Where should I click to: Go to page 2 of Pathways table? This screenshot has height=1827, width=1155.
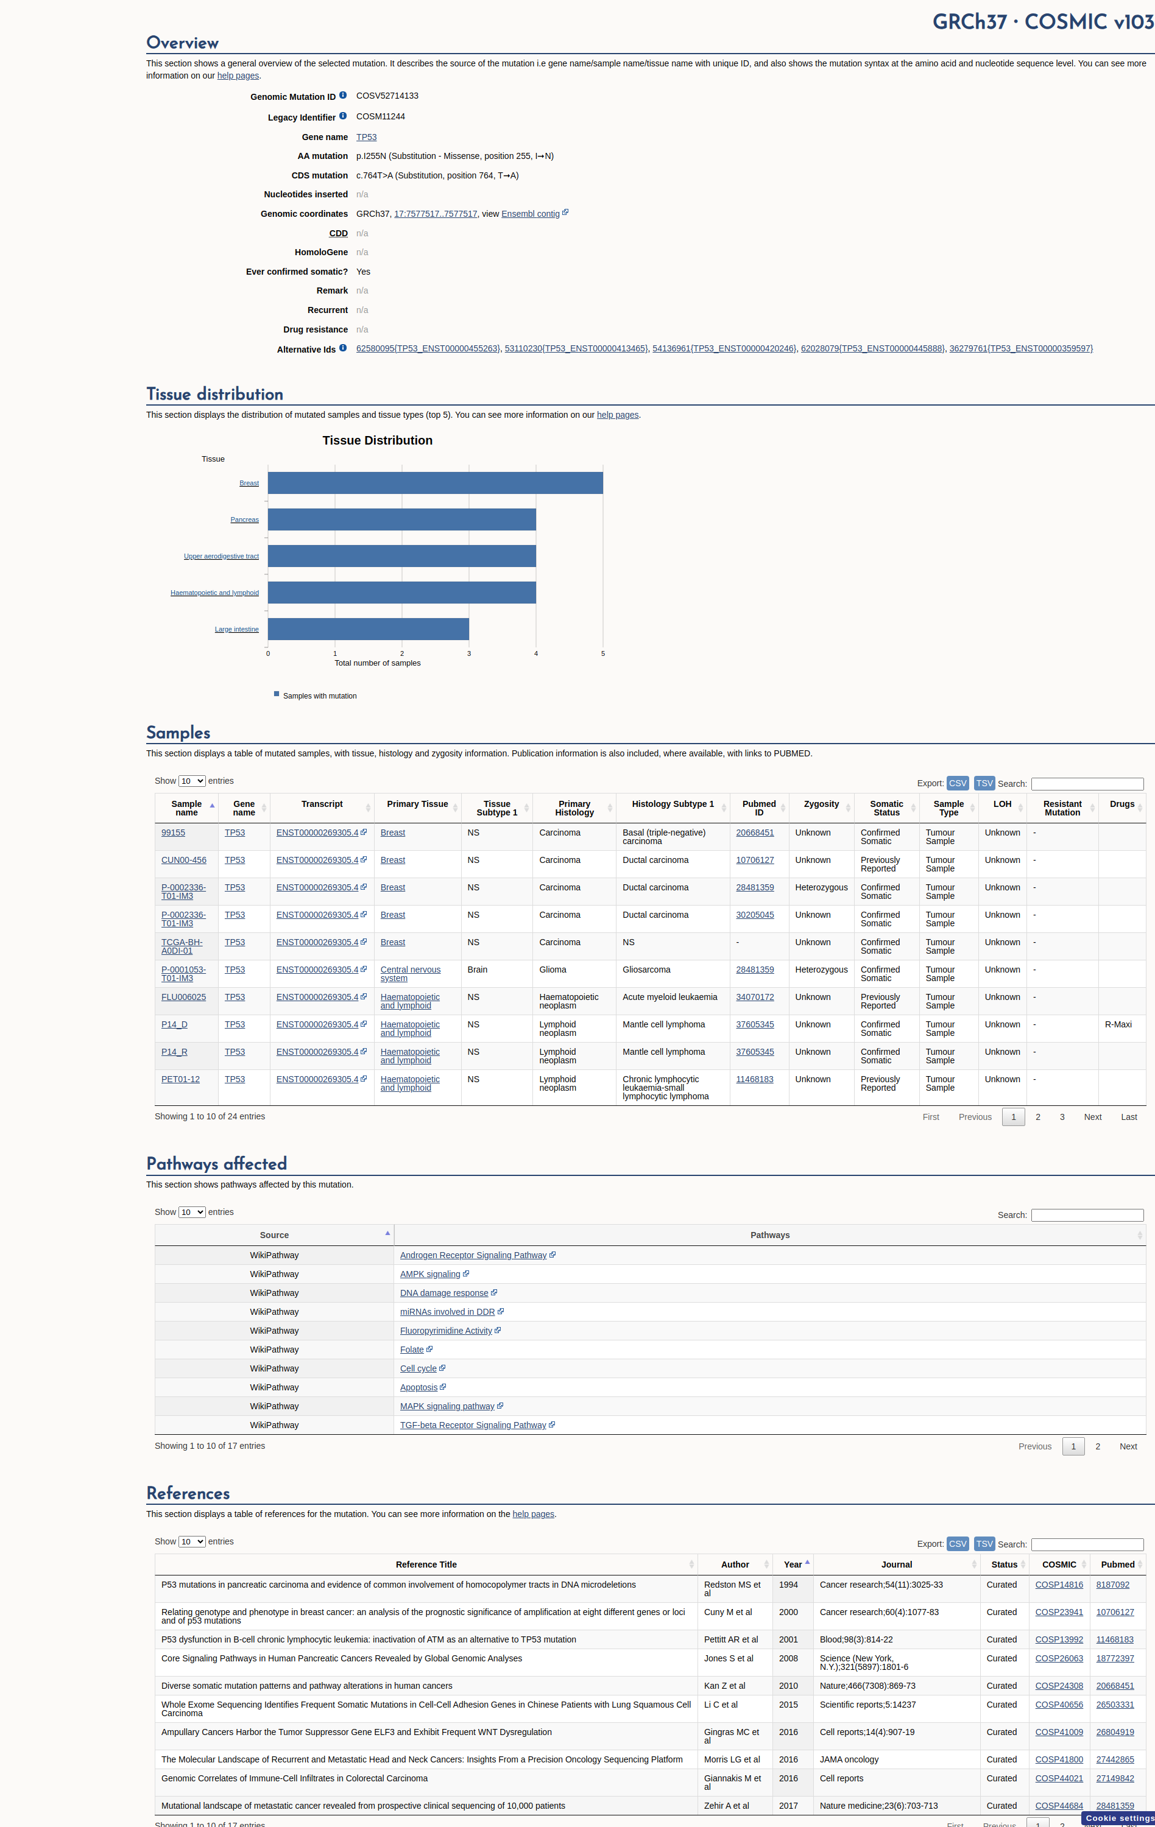[x=1098, y=1446]
